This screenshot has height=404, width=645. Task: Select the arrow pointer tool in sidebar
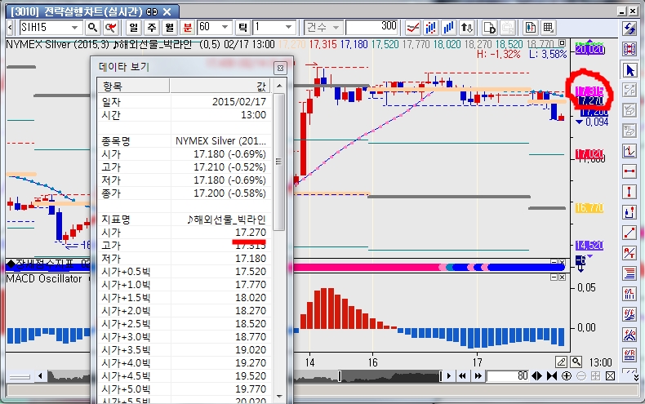tap(629, 70)
